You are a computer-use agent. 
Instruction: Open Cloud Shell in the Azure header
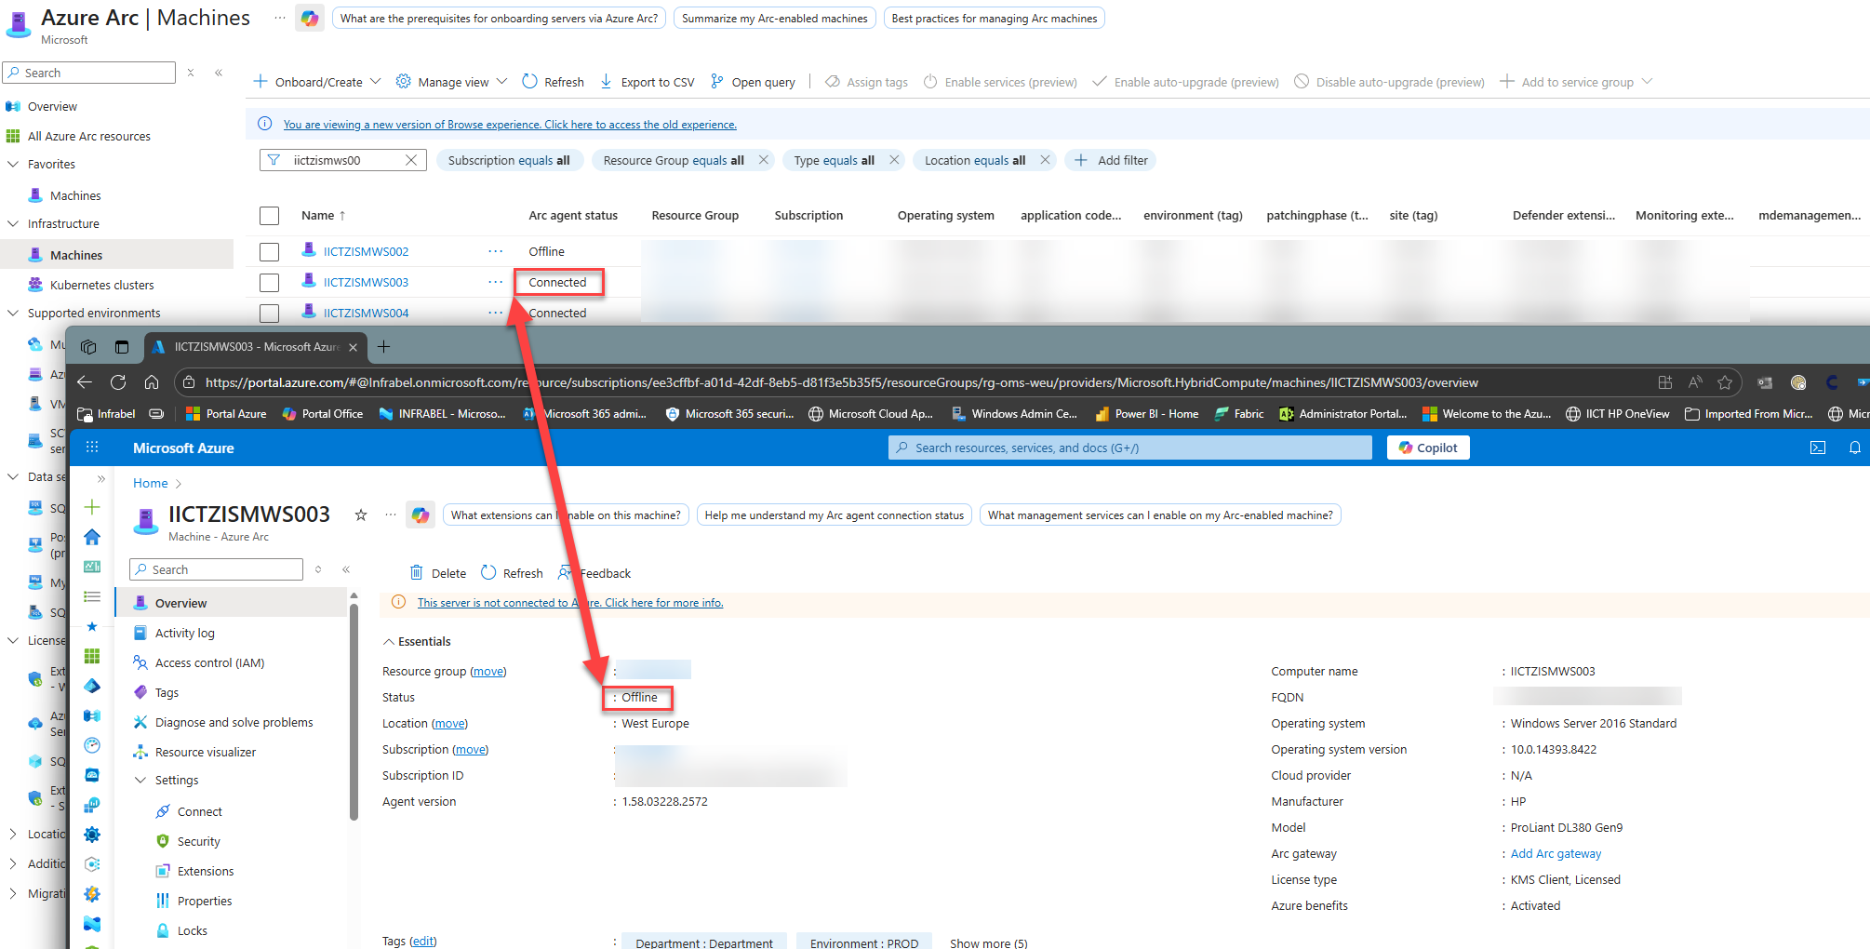point(1817,448)
